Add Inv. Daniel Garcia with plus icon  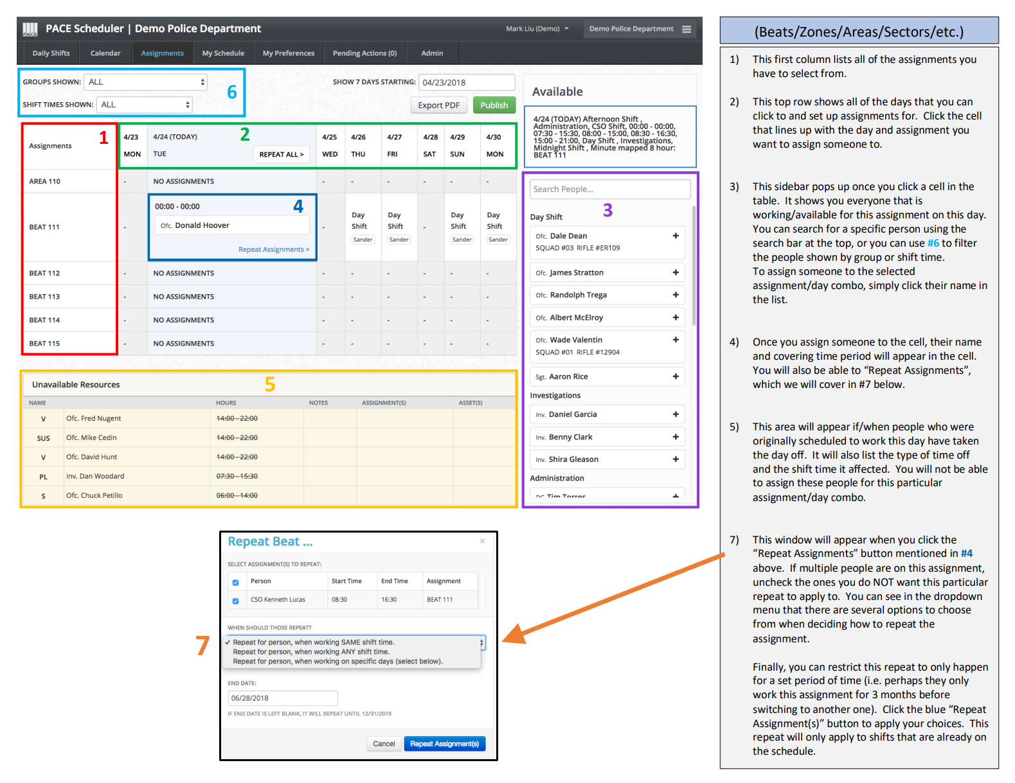pyautogui.click(x=676, y=414)
